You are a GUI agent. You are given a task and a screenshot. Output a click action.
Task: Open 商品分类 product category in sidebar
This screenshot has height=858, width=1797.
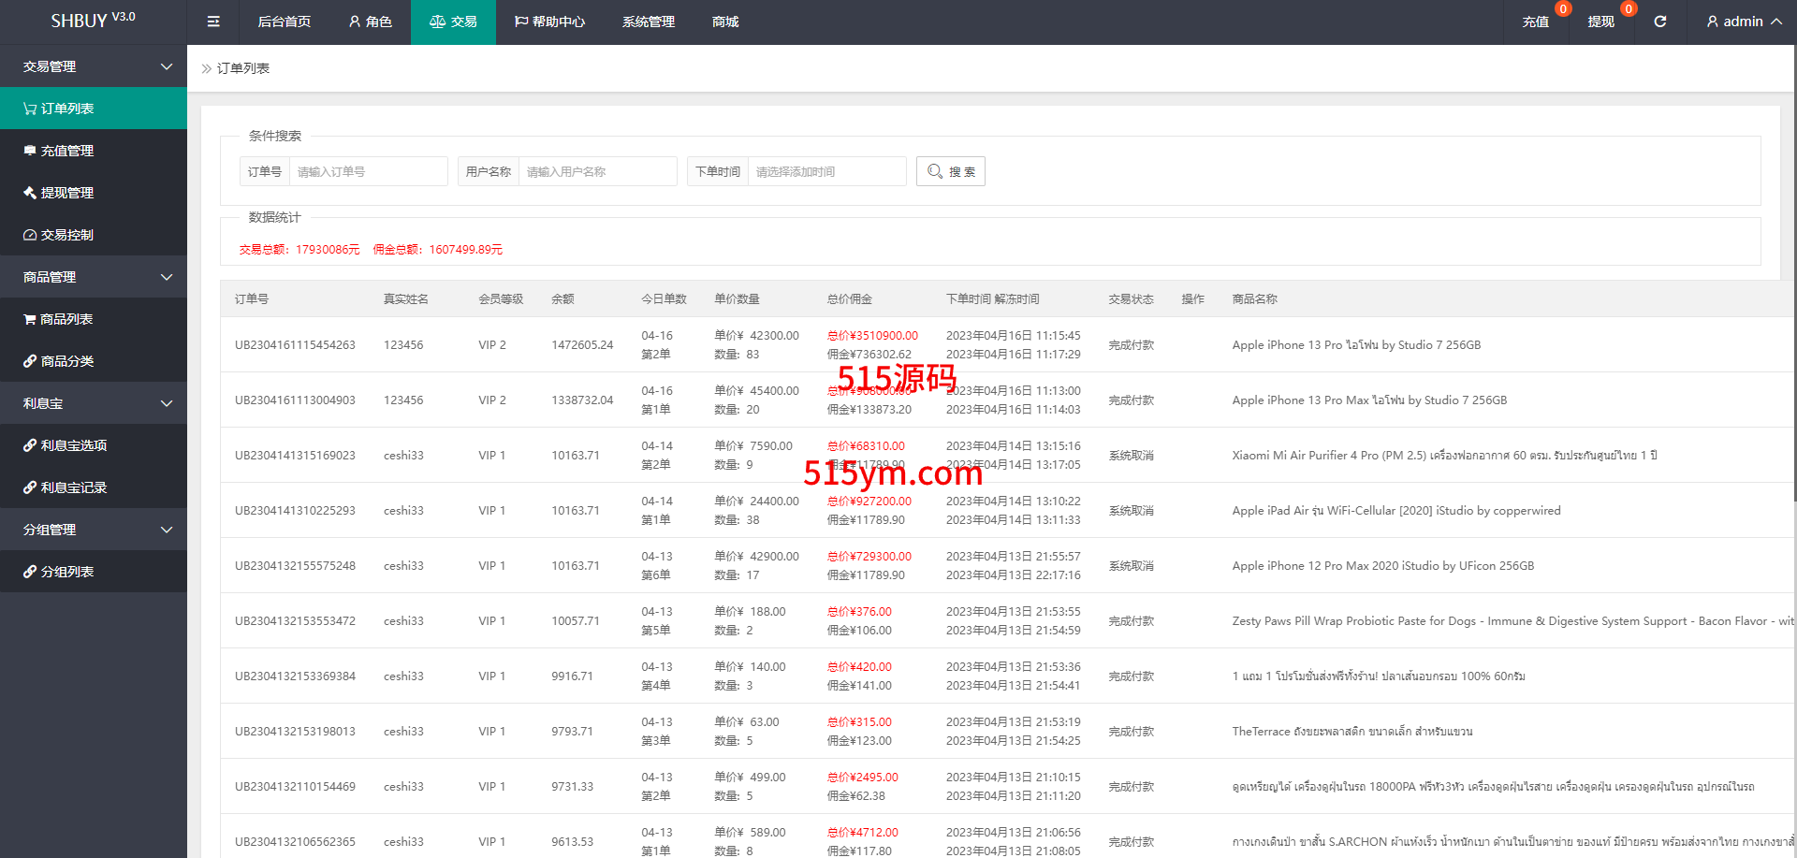point(66,361)
